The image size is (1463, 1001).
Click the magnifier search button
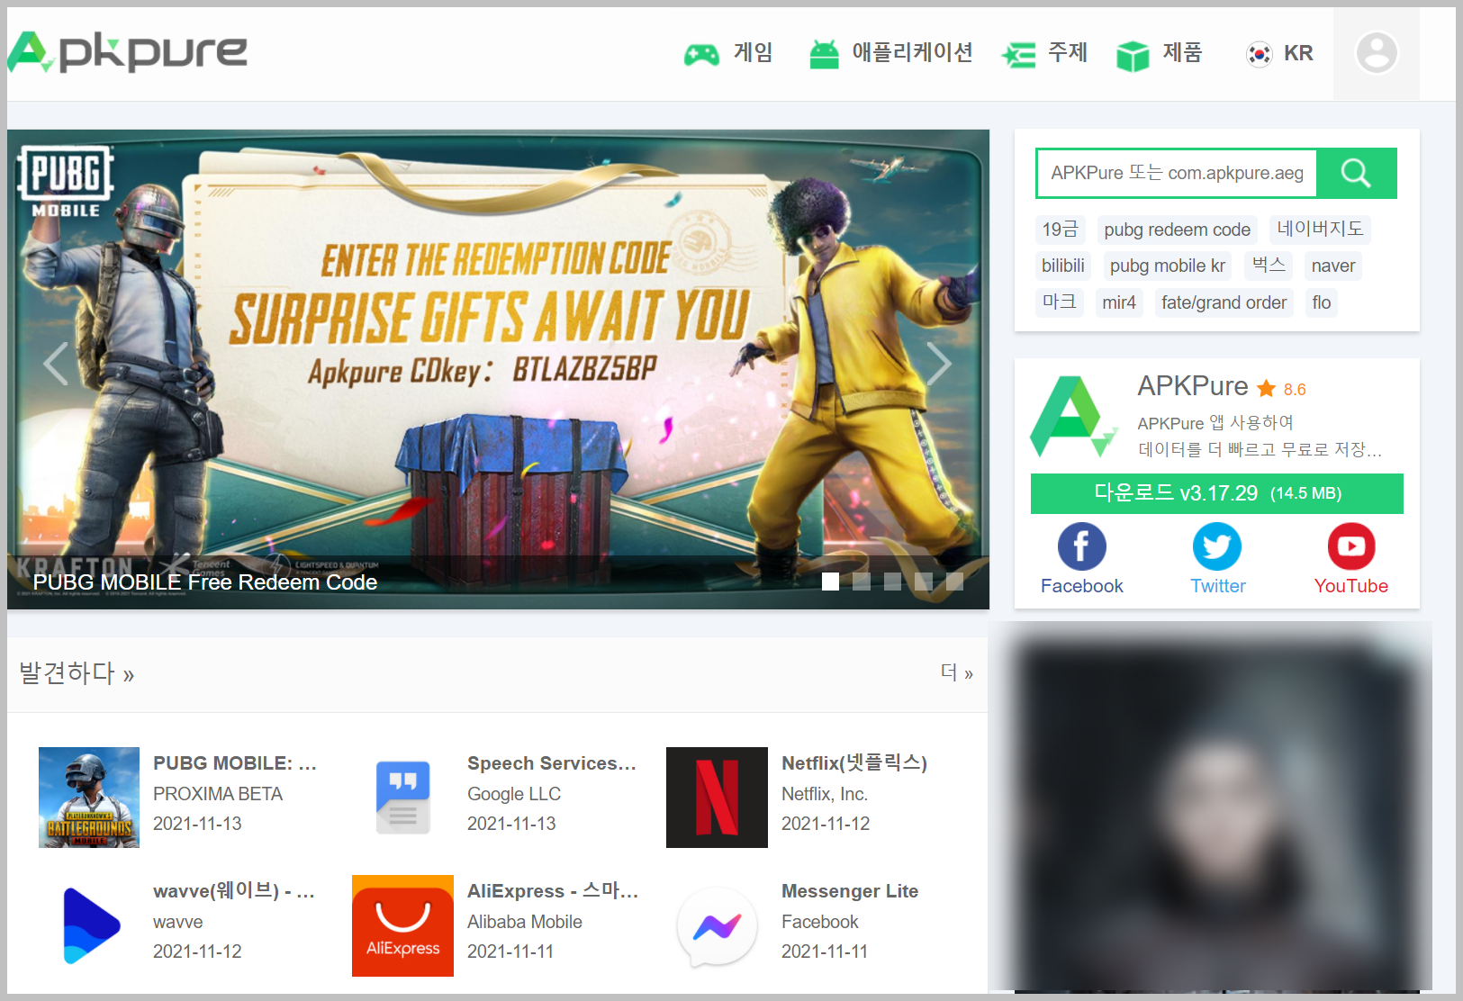click(x=1356, y=173)
